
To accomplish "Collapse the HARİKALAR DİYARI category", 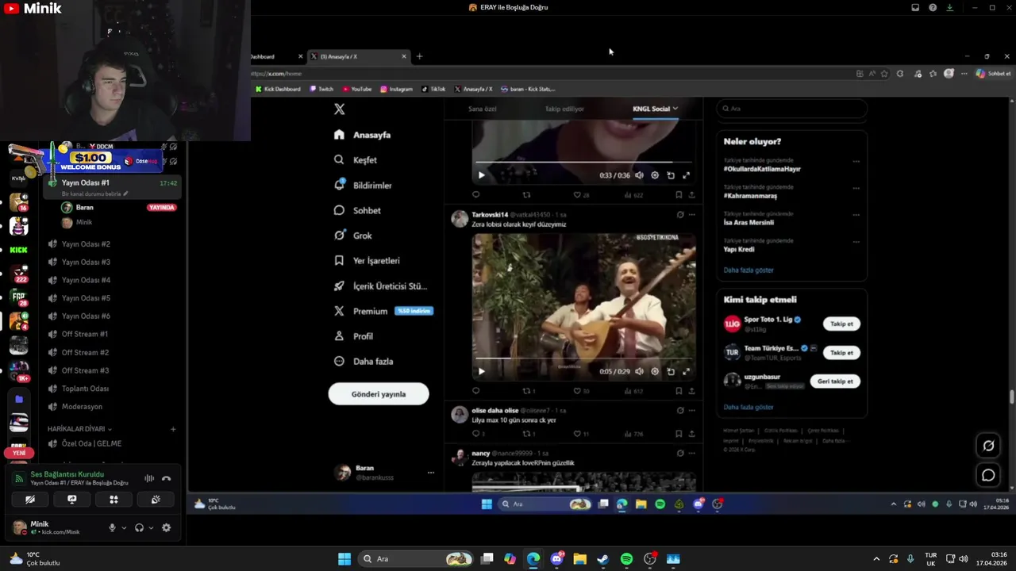I will (79, 429).
